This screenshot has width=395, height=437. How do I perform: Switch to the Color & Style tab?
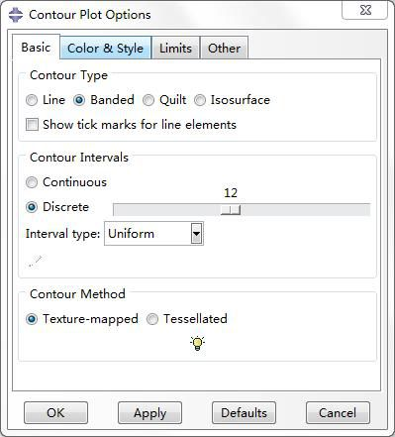click(106, 48)
